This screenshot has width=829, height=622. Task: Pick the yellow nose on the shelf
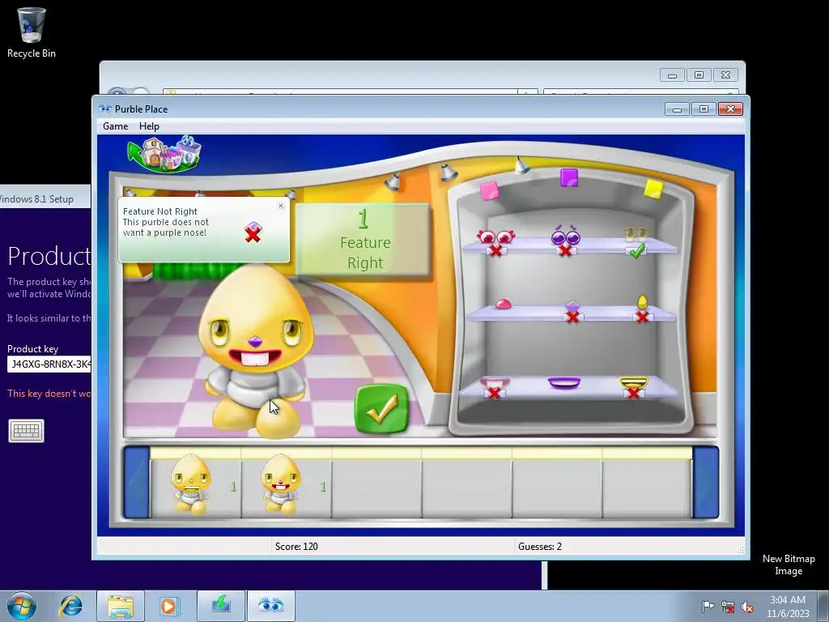click(x=642, y=302)
